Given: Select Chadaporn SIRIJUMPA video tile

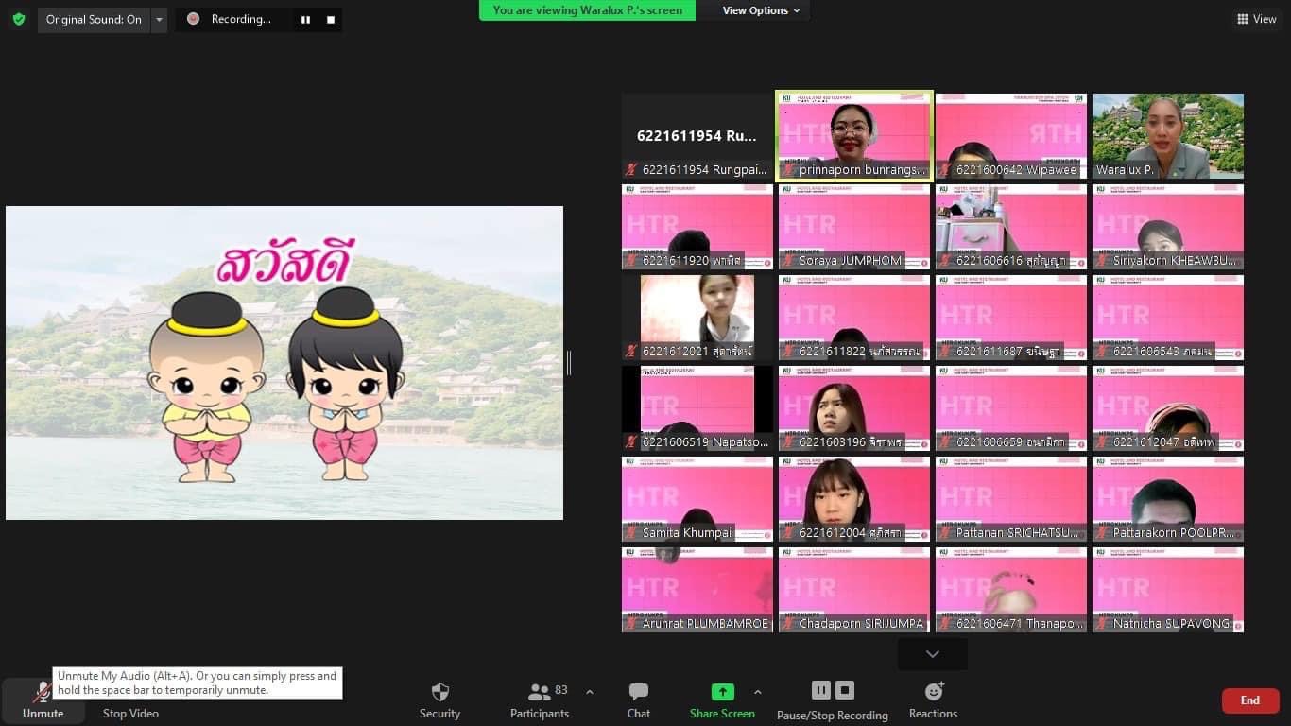Looking at the screenshot, I should [854, 590].
